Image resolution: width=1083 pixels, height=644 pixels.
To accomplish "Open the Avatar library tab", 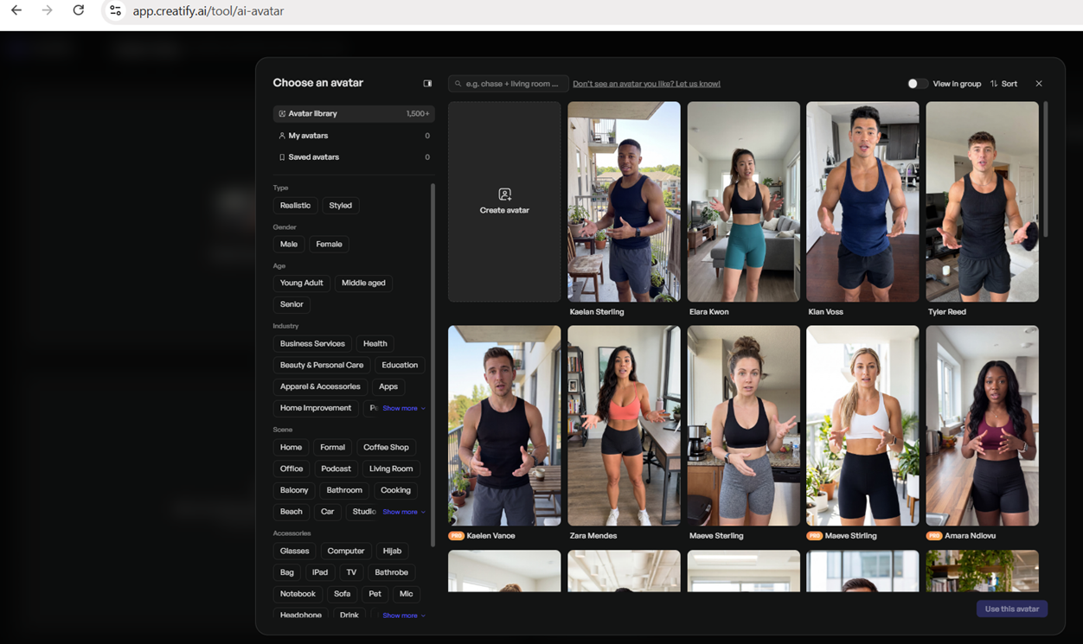I will click(x=354, y=114).
